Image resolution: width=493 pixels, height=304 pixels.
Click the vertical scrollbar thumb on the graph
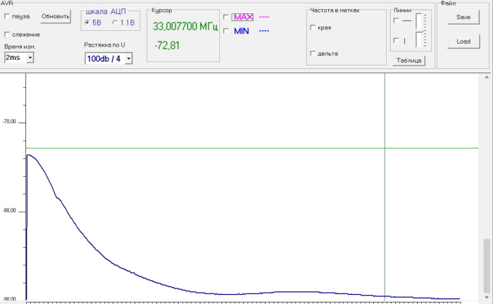(x=485, y=267)
